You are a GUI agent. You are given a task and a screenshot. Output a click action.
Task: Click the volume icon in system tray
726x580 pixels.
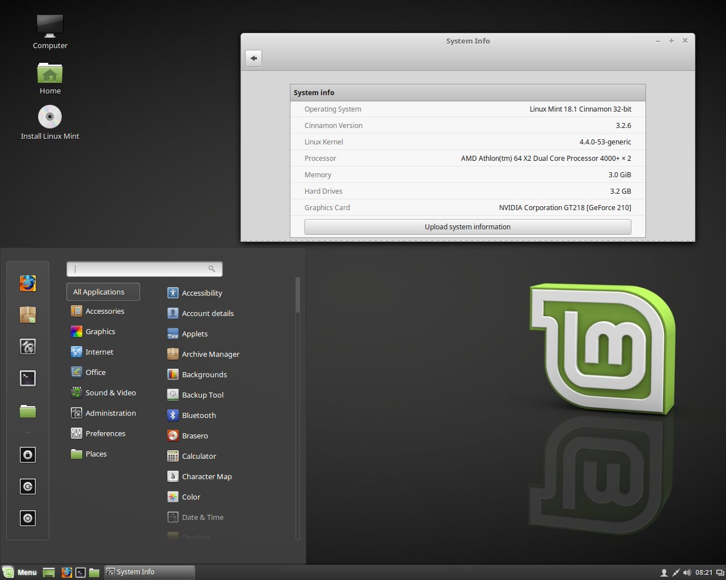tap(687, 572)
